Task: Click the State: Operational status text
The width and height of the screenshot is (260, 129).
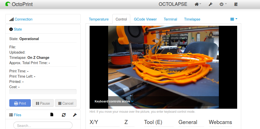Action: tap(24, 39)
